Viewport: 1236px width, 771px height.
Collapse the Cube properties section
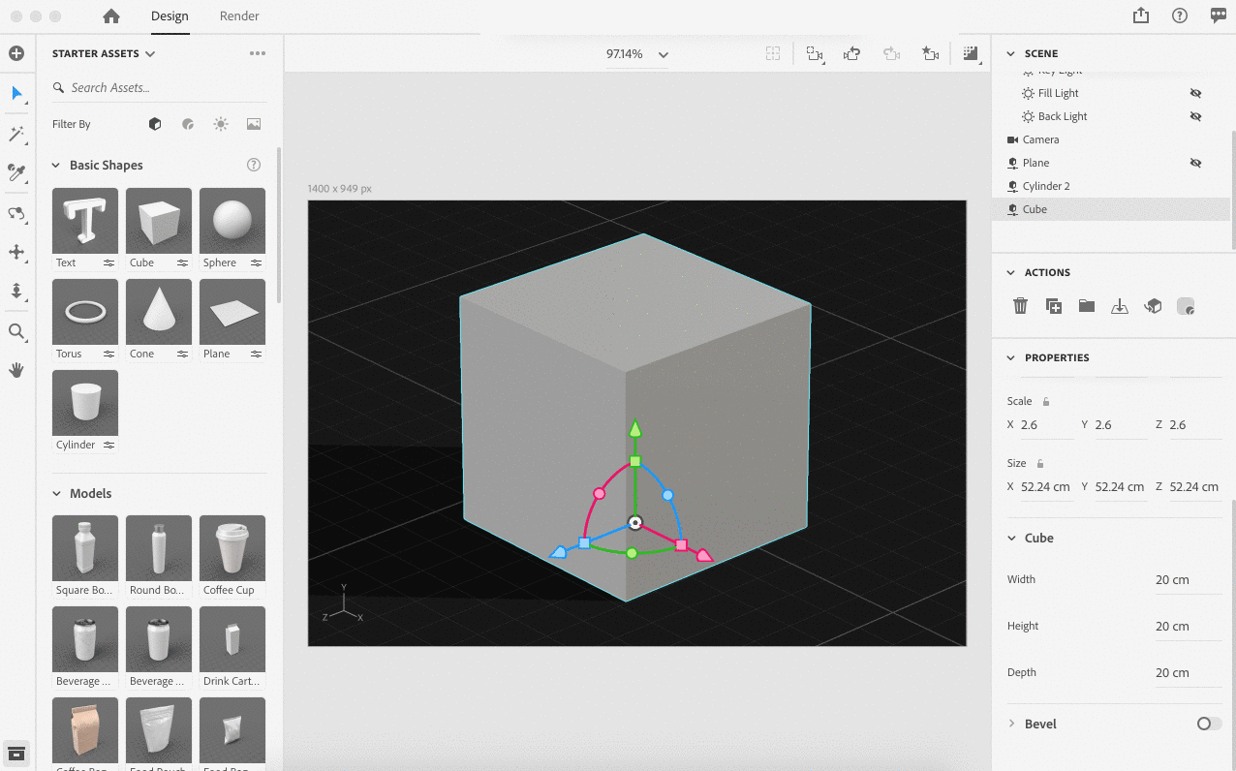click(x=1011, y=538)
